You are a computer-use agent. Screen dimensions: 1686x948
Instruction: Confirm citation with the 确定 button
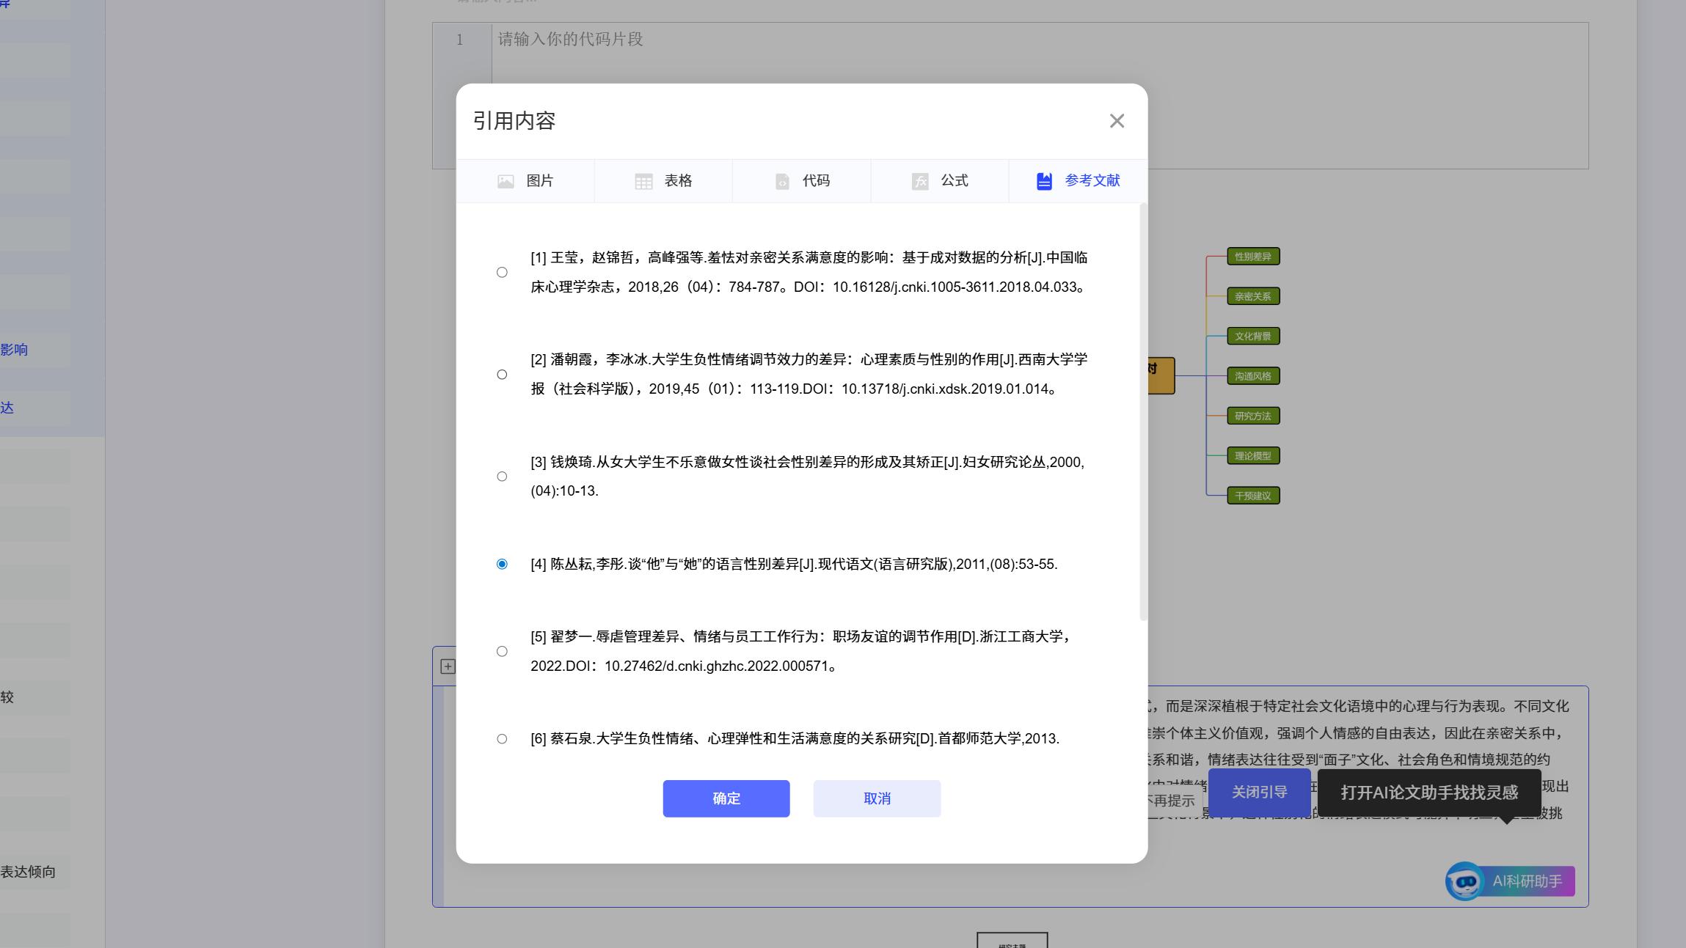[726, 798]
